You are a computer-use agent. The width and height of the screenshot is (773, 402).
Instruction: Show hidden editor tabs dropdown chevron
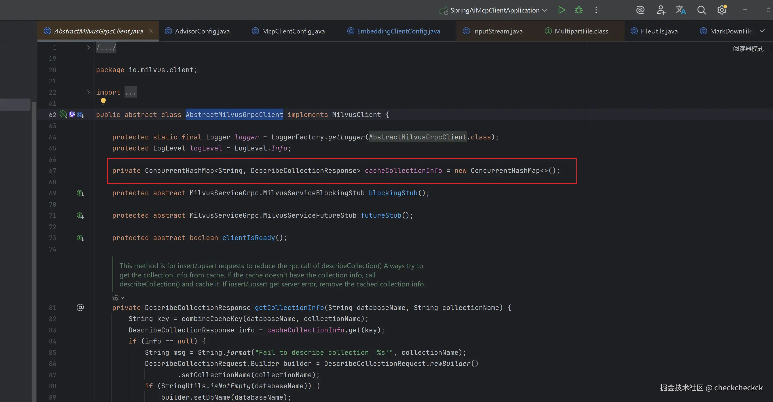(762, 31)
